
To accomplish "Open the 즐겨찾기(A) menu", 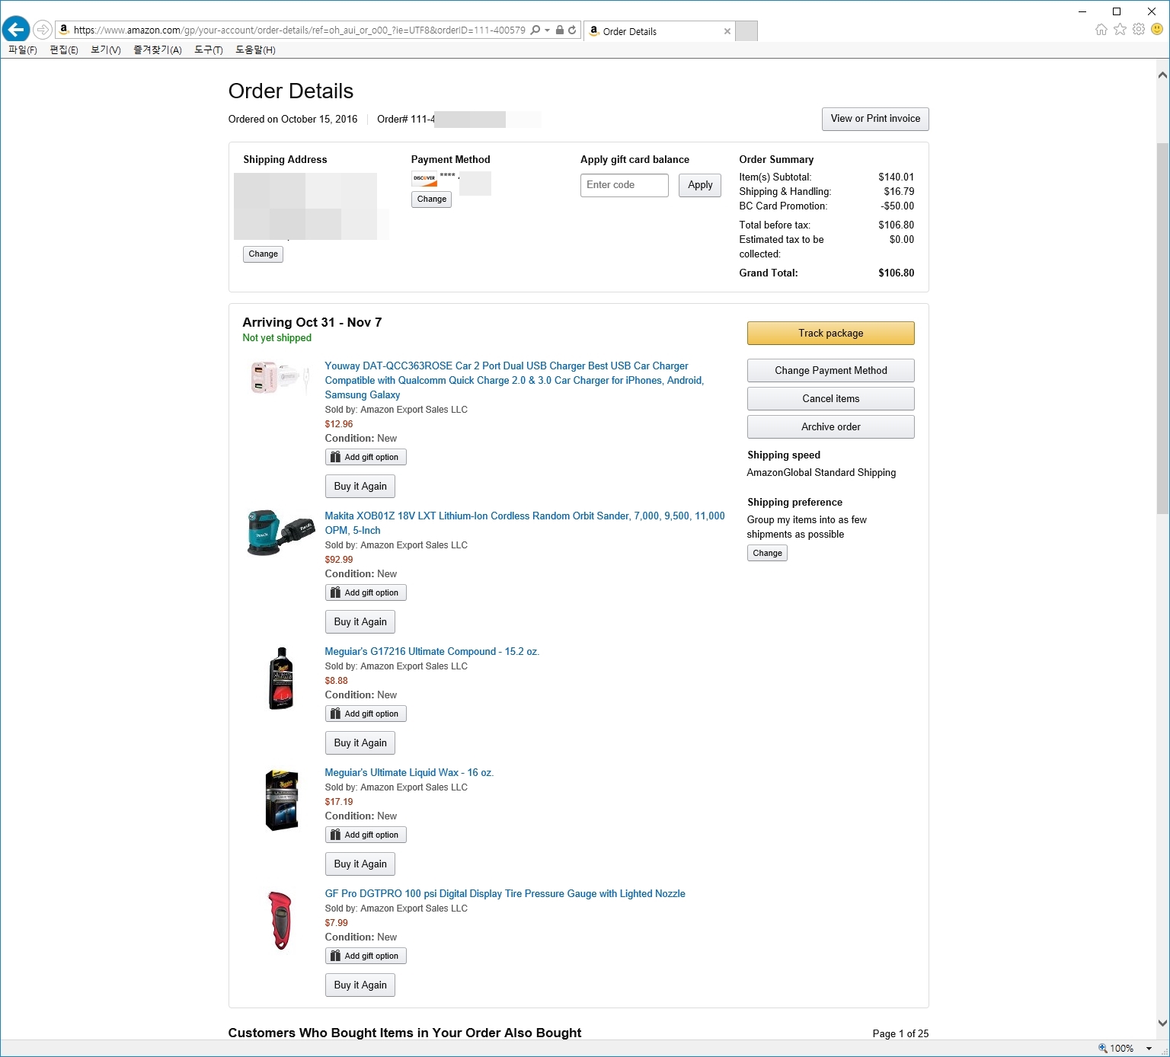I will pos(157,49).
